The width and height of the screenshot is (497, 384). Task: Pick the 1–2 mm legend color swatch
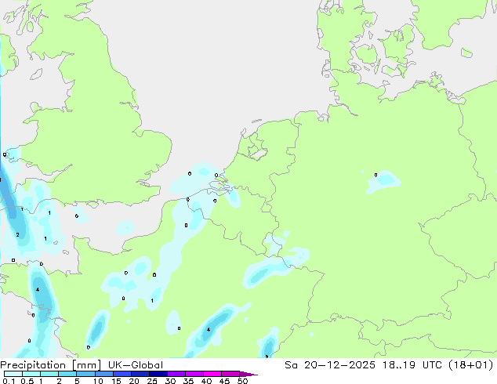pos(49,374)
